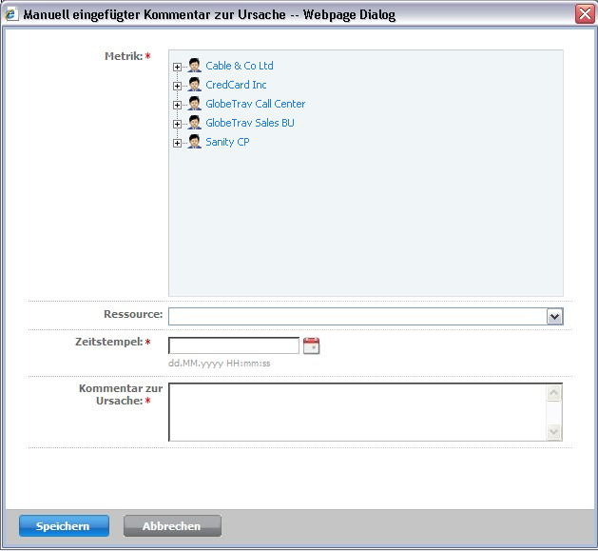
Task: Click the textarea scroll down arrow
Action: [x=553, y=432]
